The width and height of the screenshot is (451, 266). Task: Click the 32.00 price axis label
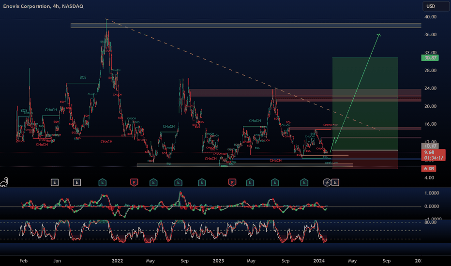tap(430, 52)
